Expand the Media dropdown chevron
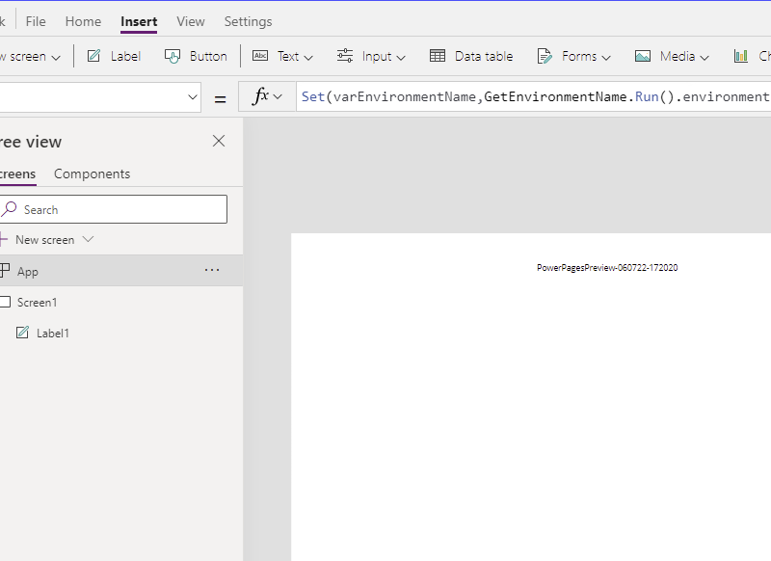This screenshot has width=771, height=561. point(705,58)
